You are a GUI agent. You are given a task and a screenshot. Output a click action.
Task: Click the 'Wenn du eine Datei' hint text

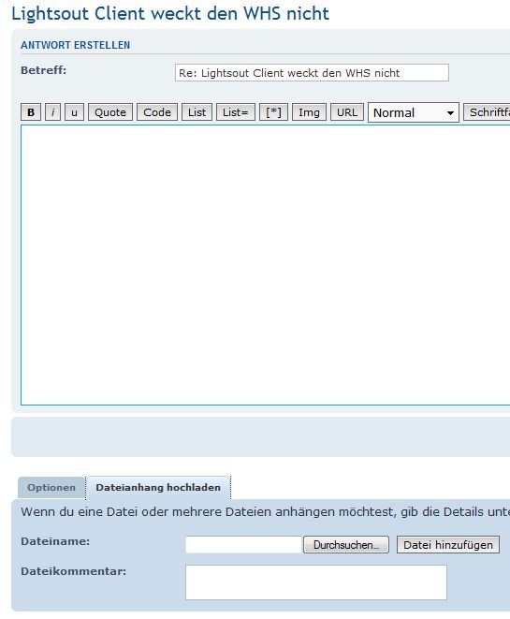pos(265,512)
